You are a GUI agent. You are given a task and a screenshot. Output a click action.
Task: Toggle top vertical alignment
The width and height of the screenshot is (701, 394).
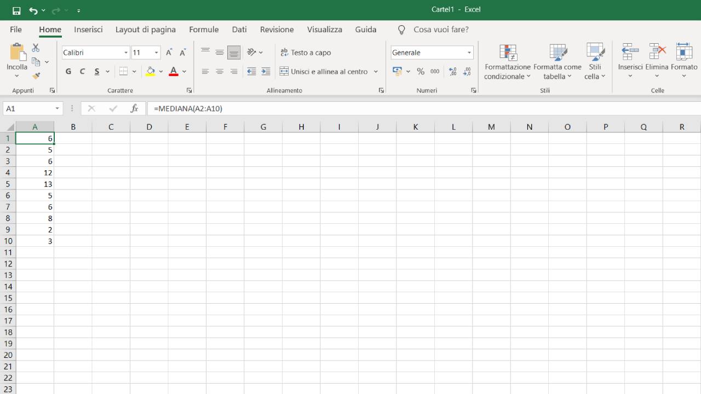pyautogui.click(x=205, y=53)
